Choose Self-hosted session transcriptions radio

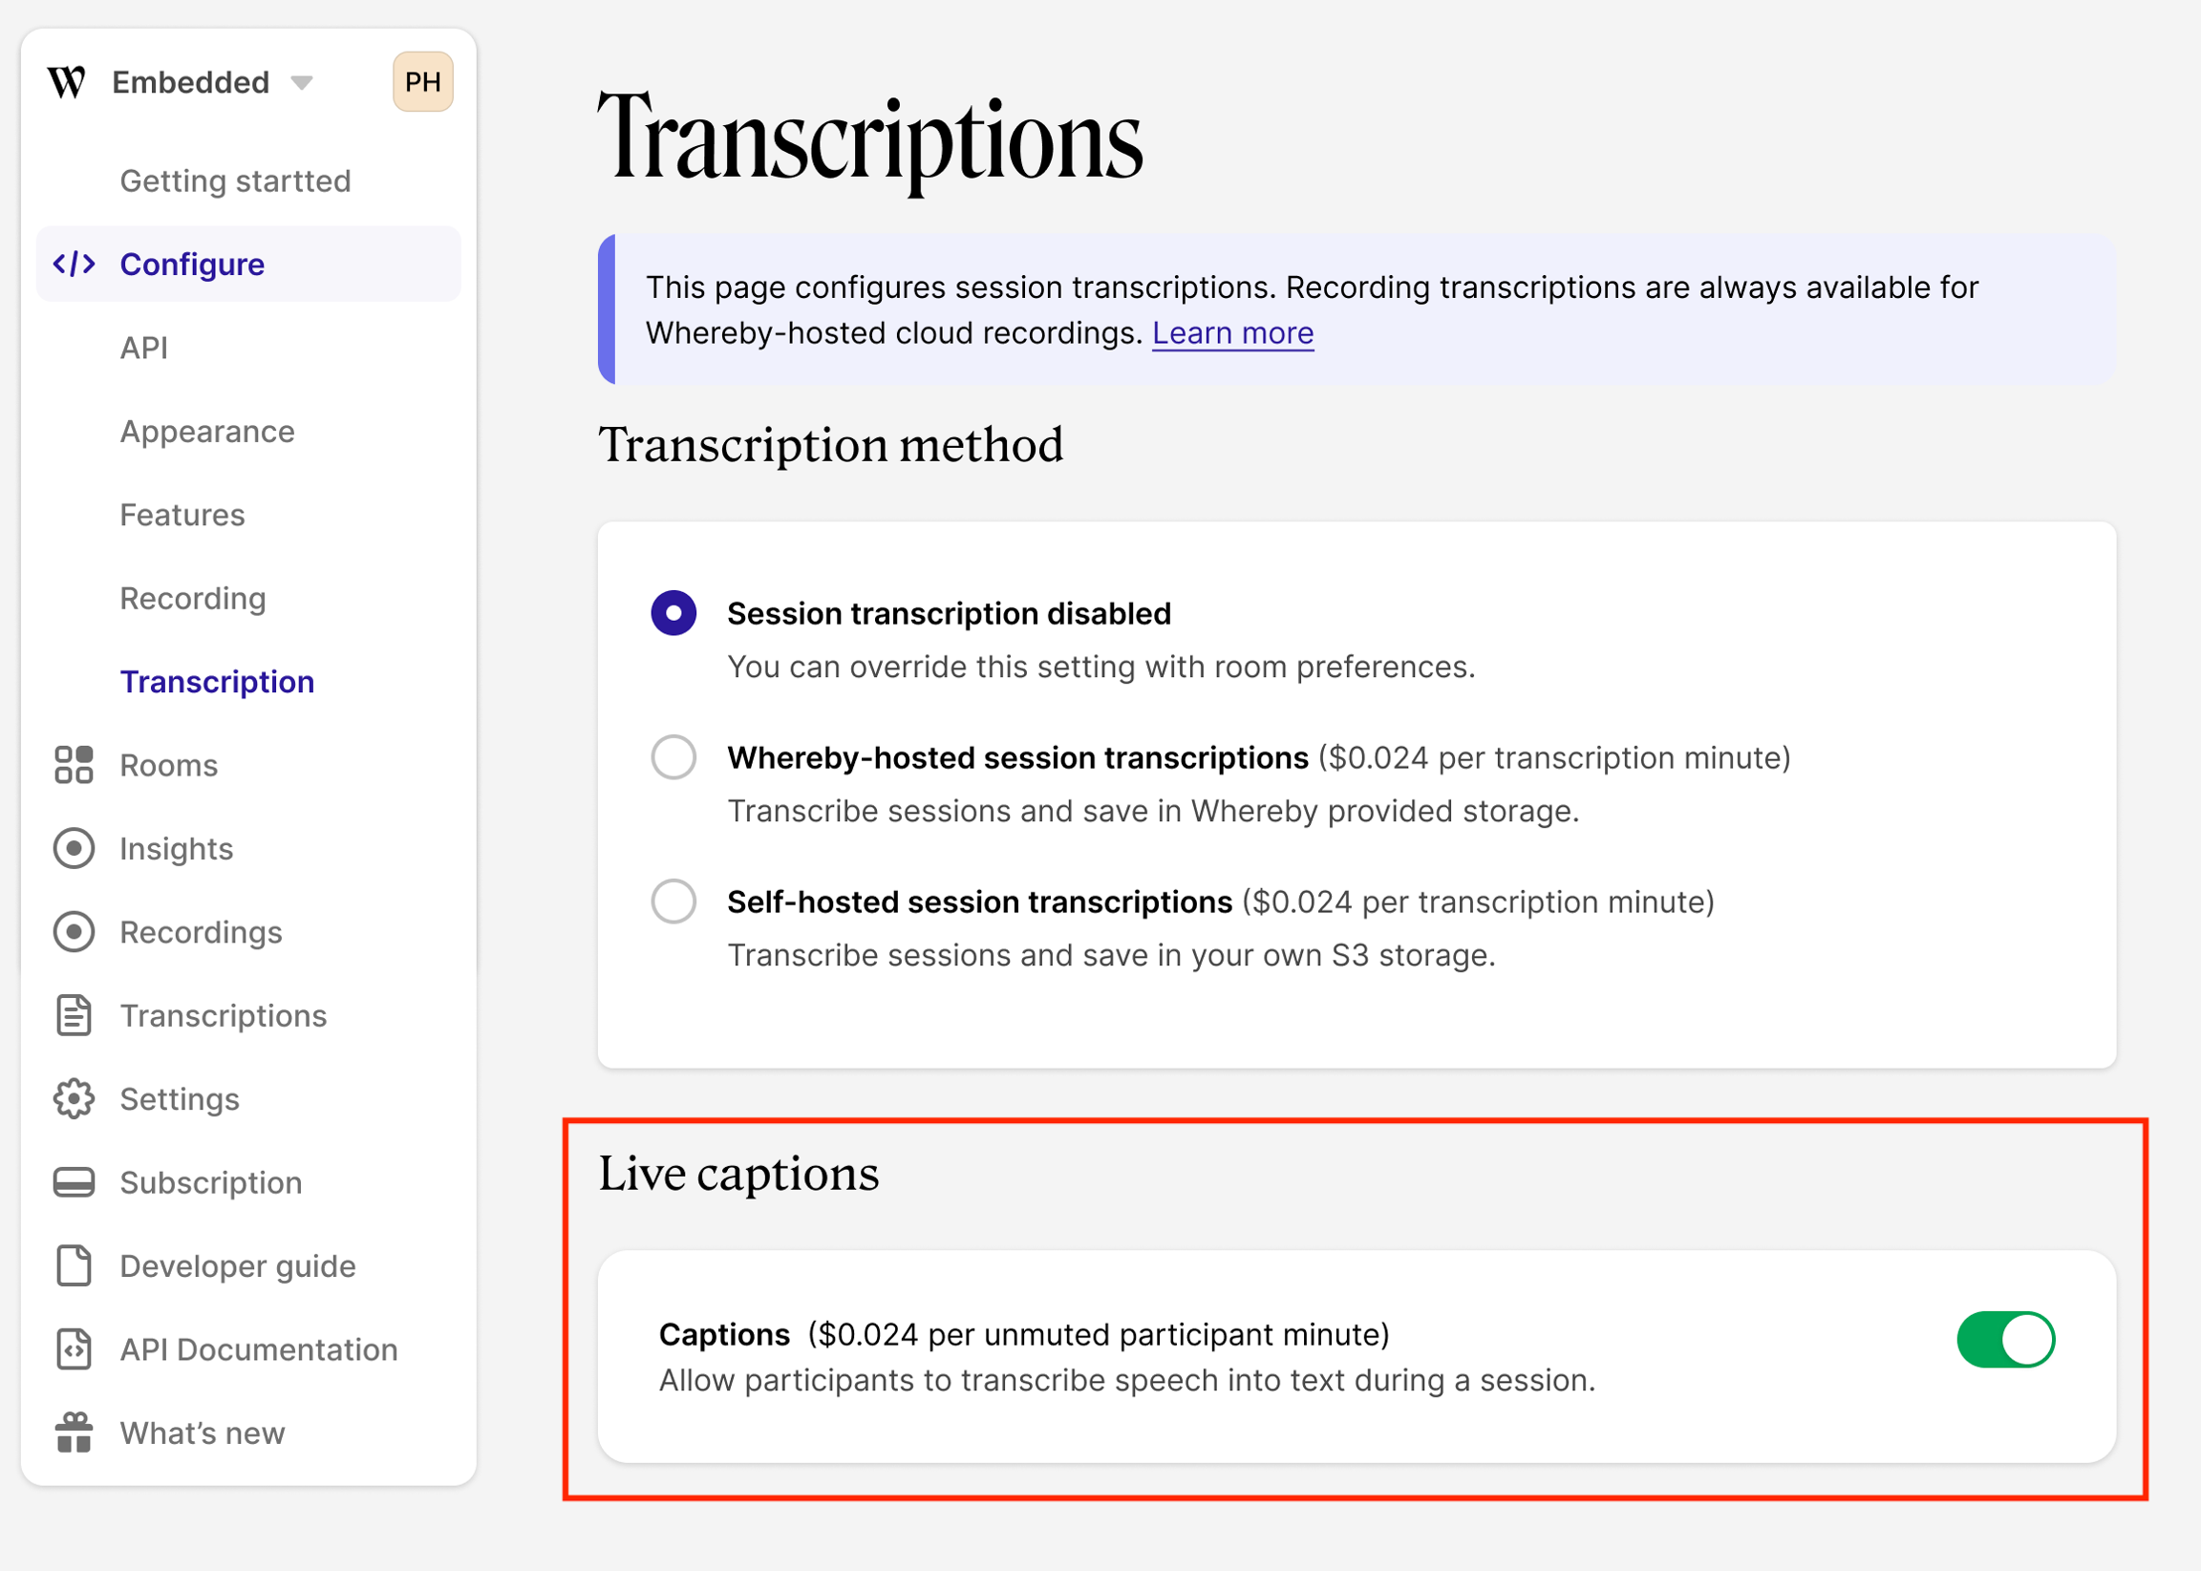tap(673, 902)
